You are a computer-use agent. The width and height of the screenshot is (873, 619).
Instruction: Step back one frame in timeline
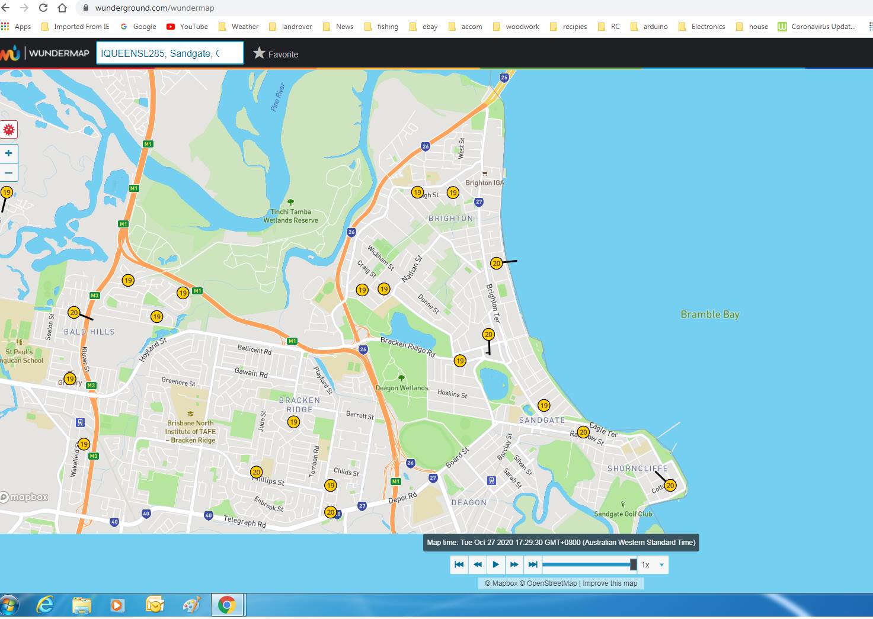tap(477, 565)
